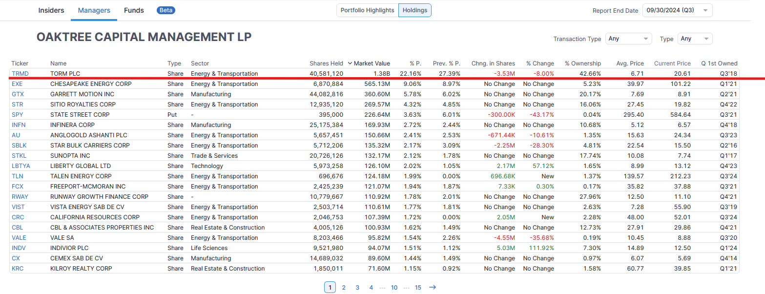Screen dimensions: 765x294
Task: Click the Put type cell
Action: [x=172, y=115]
